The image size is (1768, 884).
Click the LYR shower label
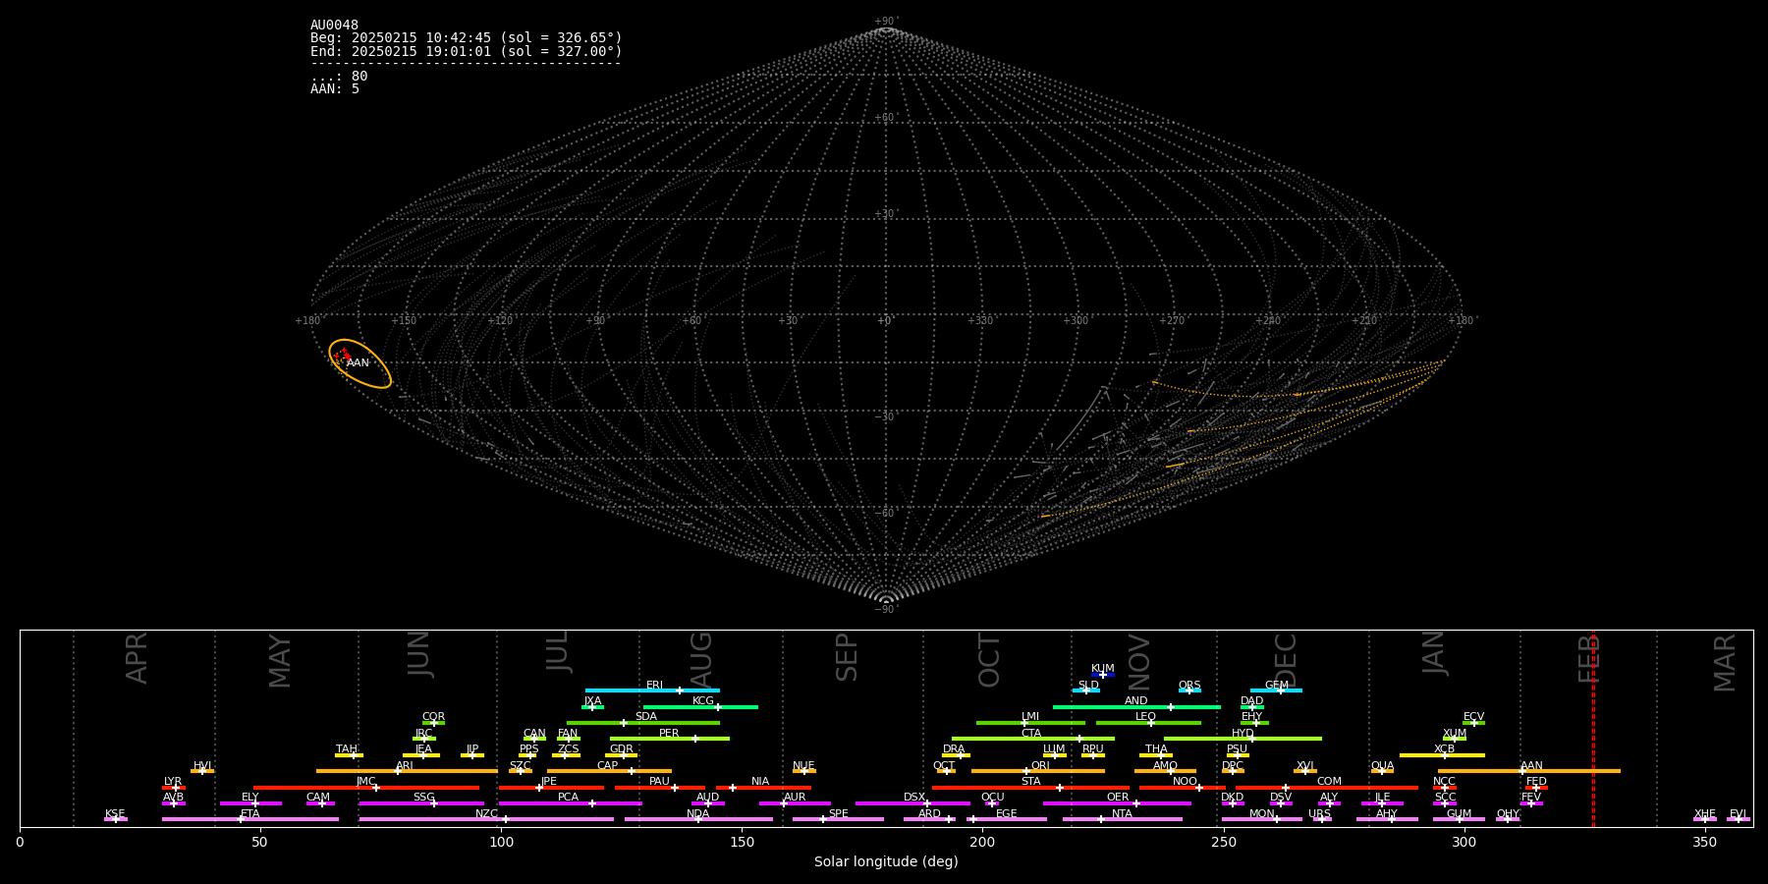coord(173,782)
